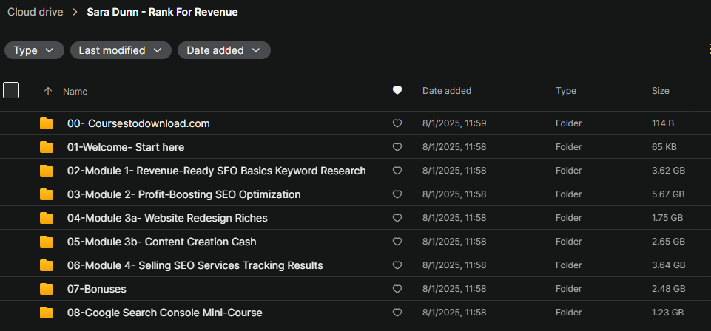Open the 07-Bonuses folder name
This screenshot has width=711, height=331.
click(97, 289)
